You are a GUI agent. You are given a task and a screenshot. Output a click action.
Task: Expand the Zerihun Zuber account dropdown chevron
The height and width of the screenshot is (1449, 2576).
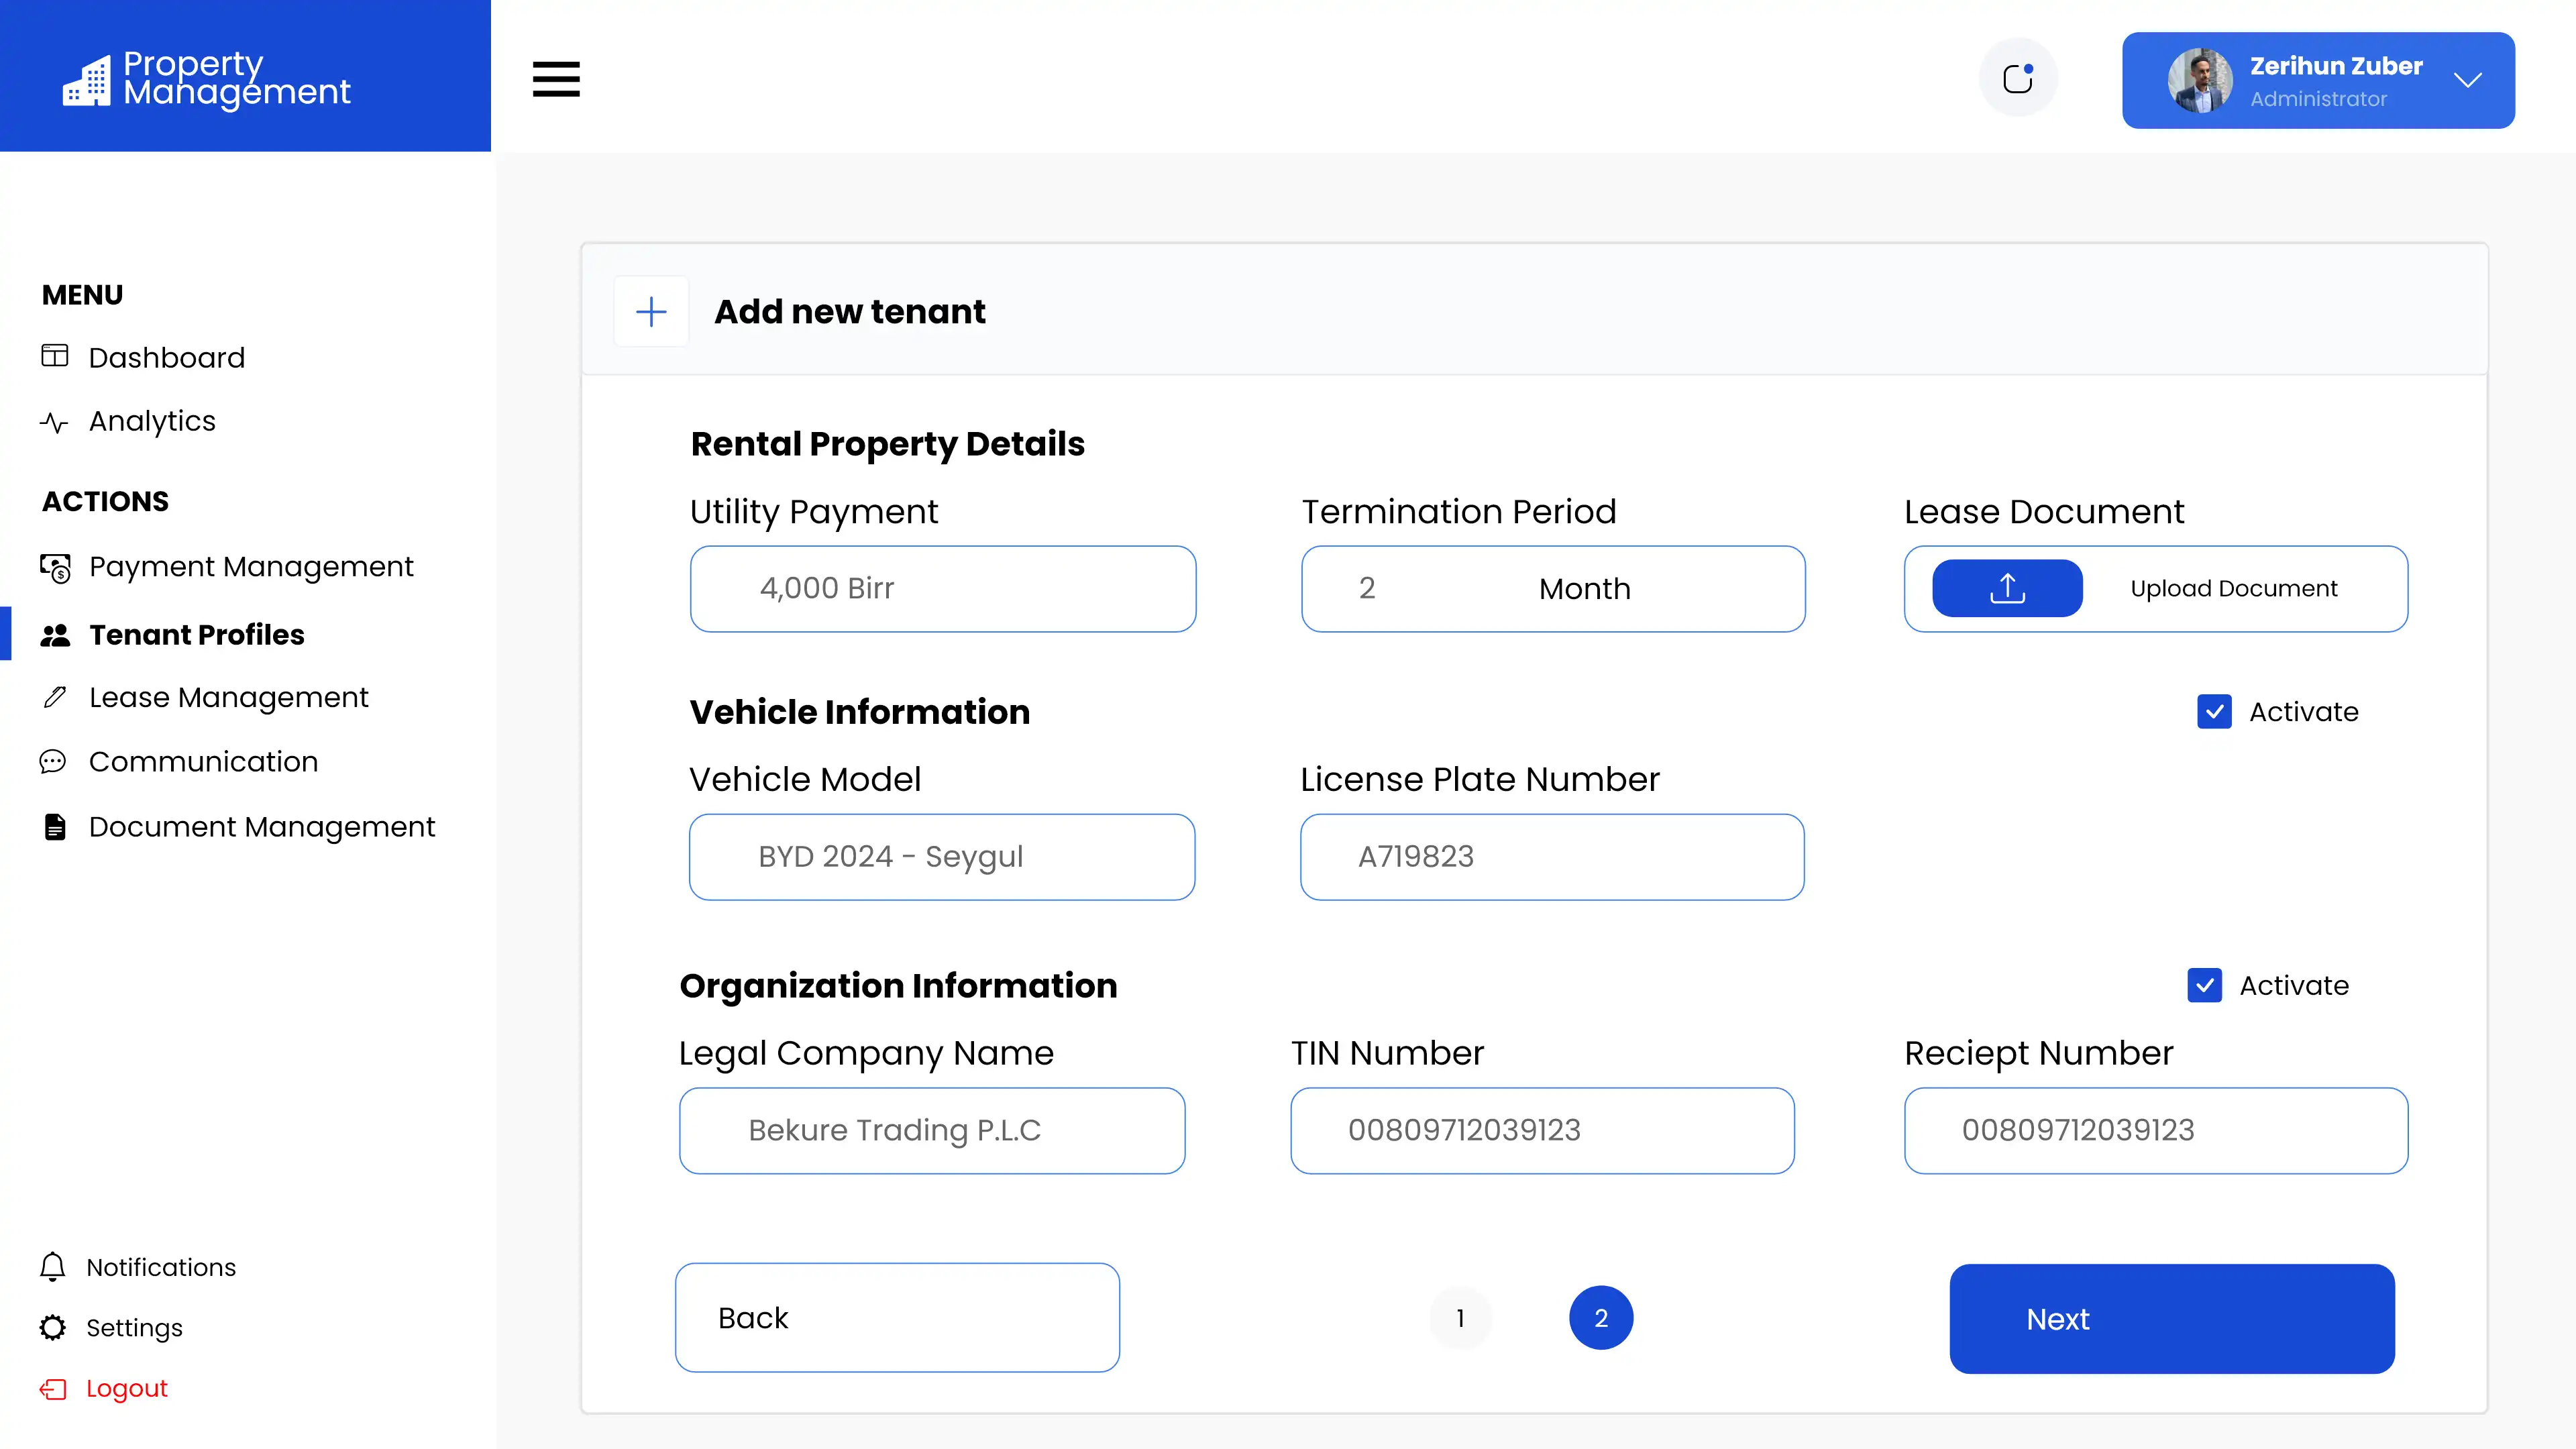tap(2467, 80)
